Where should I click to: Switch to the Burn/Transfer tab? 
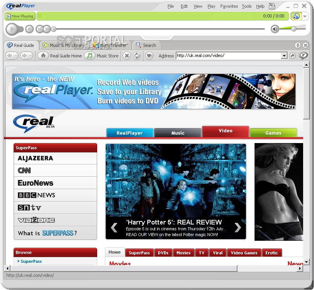pyautogui.click(x=110, y=45)
